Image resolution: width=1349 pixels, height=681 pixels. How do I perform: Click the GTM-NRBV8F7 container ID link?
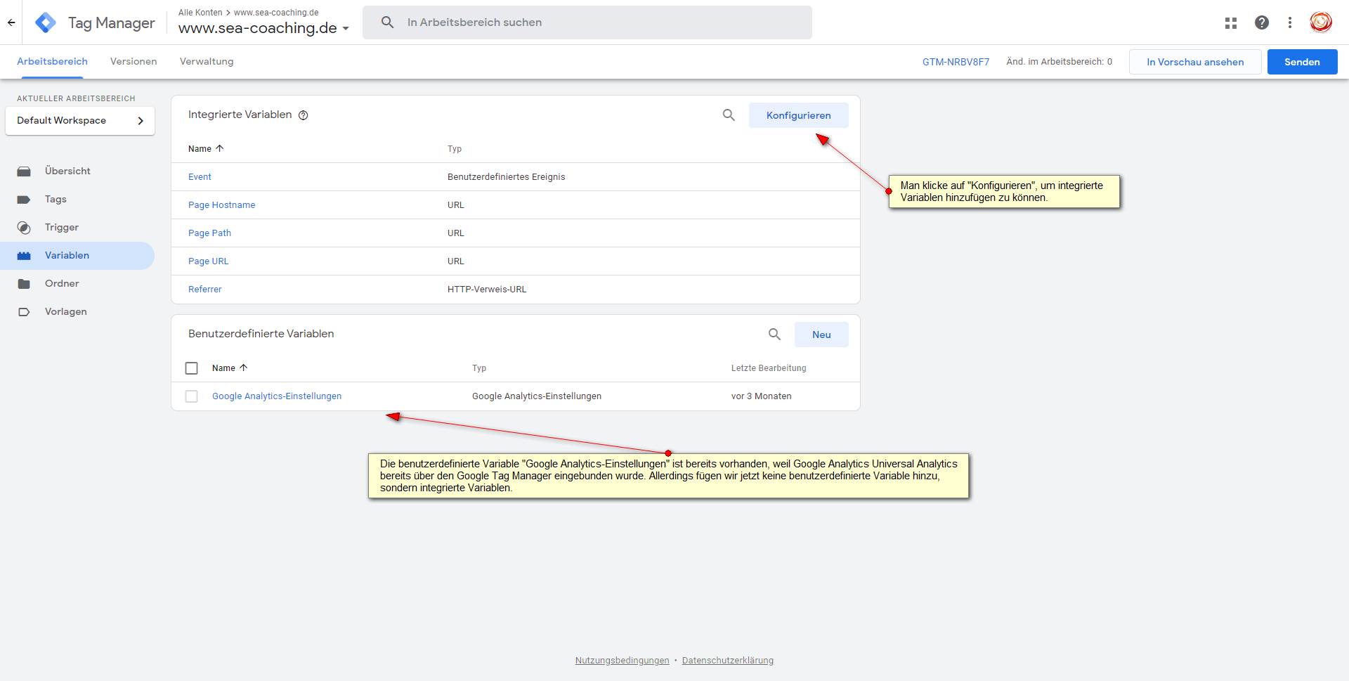coord(956,62)
